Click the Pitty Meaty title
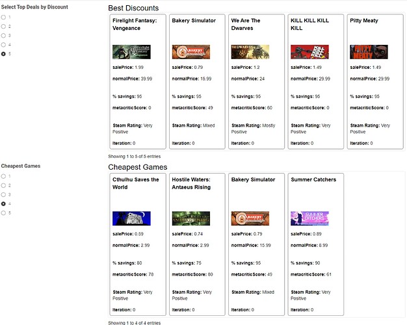Screen dimensions: 407x325 (364, 21)
